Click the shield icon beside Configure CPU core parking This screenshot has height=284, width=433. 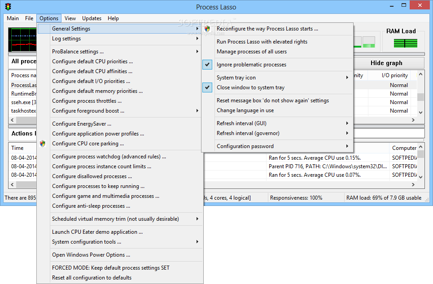pyautogui.click(x=43, y=144)
